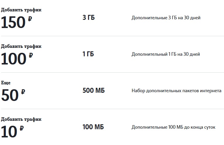Screen dimensions: 224x145
Task: Choose the 1 ГБ package size
Action: 88,54
